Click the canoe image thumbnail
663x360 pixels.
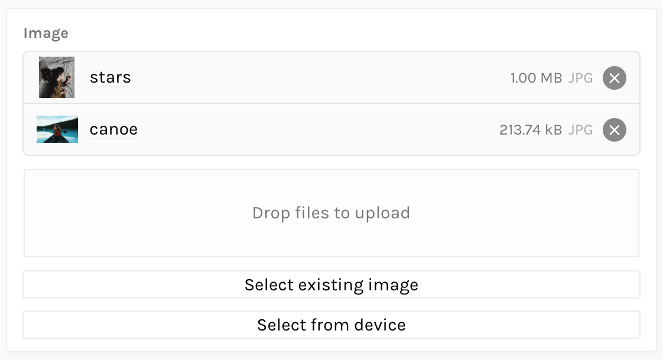coord(57,129)
